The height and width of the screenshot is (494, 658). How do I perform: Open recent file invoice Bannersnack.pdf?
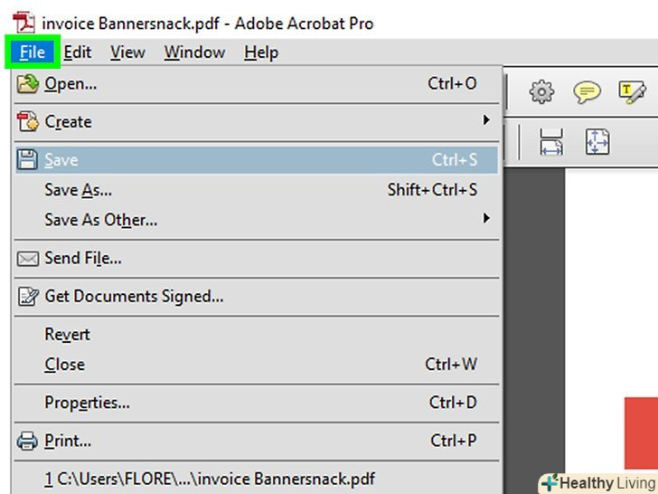tap(209, 479)
